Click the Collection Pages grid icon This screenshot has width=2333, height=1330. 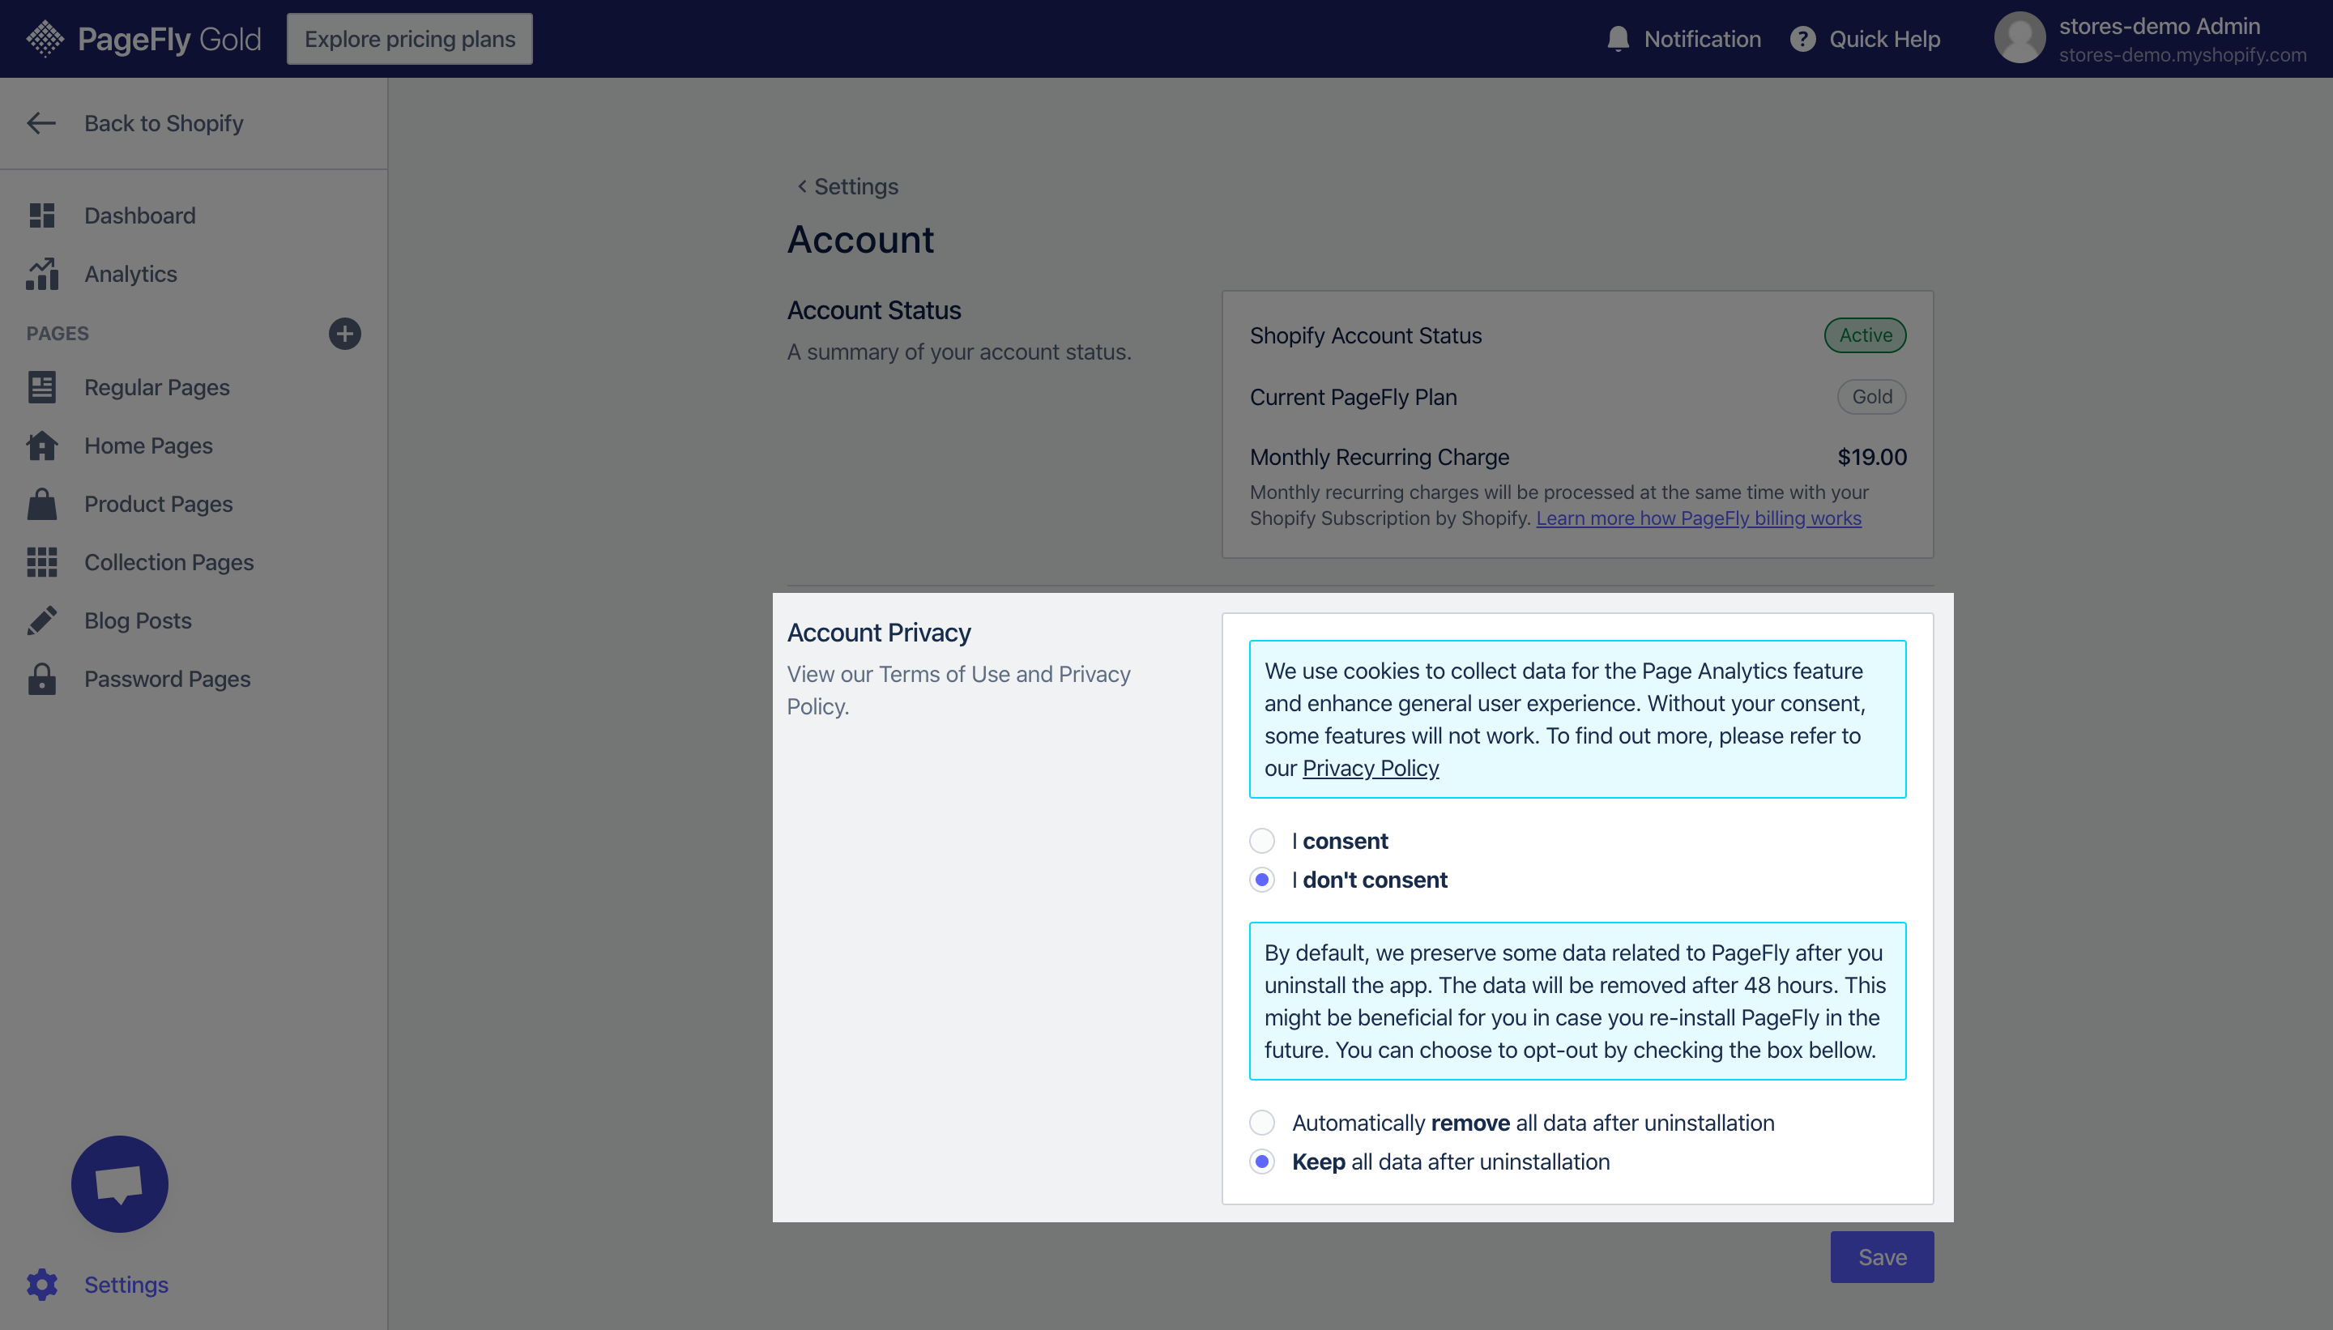pos(42,563)
